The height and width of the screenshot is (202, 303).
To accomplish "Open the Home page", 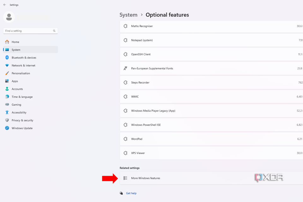I will click(x=31, y=42).
